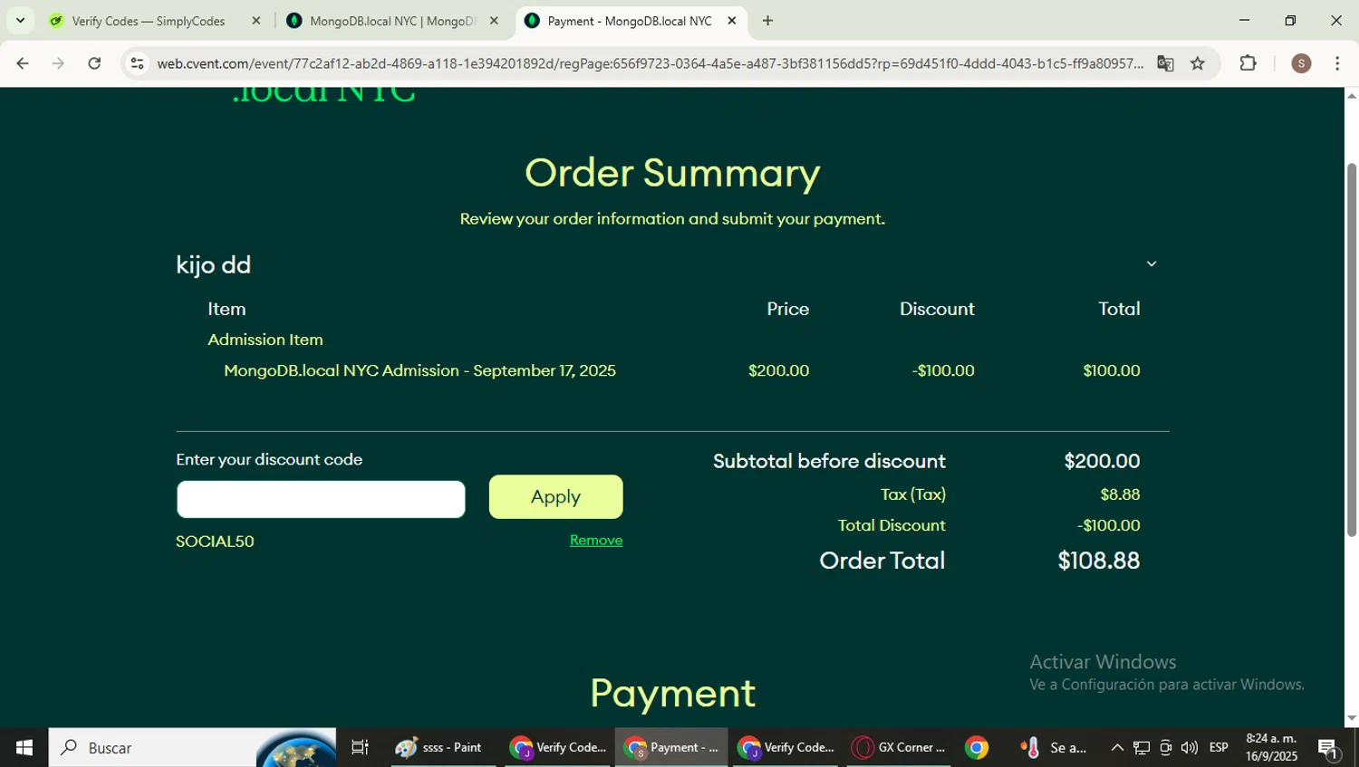
Task: Click the Apply discount button
Action: click(x=555, y=496)
